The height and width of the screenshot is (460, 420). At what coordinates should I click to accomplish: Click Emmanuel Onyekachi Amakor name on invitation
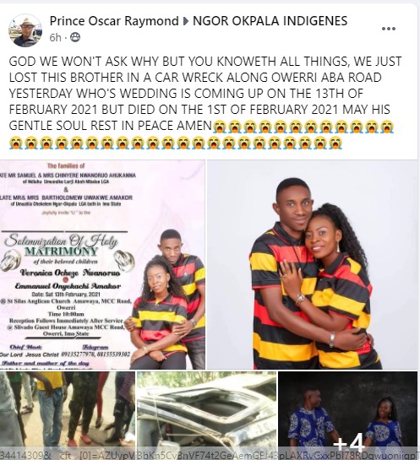68,286
